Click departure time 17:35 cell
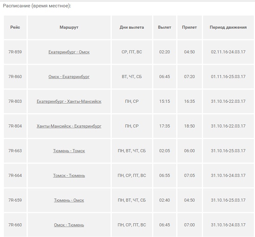 [164, 126]
